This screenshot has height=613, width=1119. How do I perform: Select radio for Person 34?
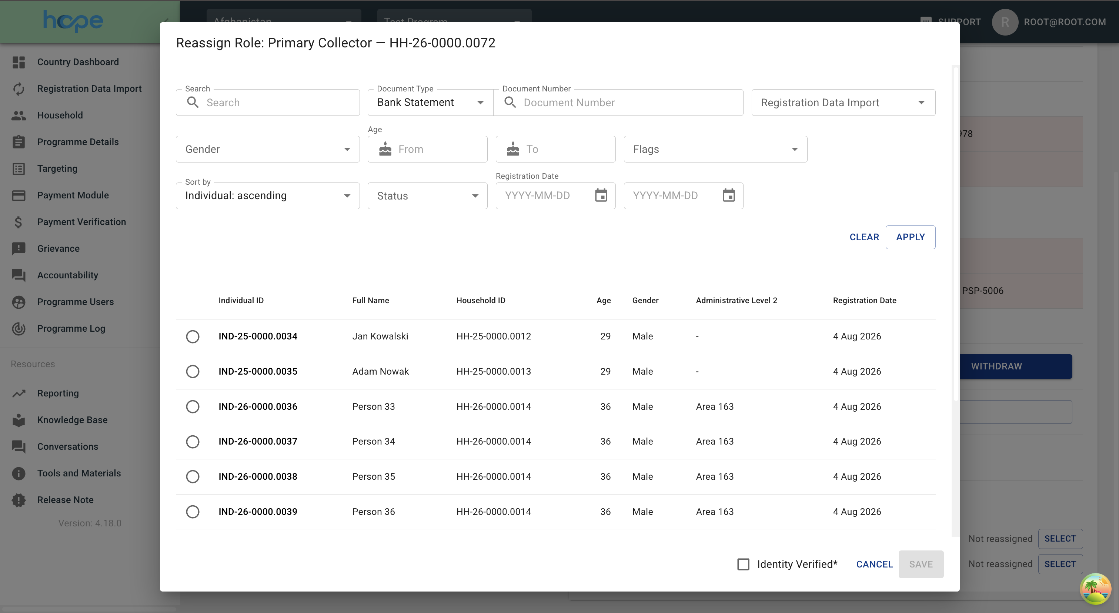(x=193, y=442)
